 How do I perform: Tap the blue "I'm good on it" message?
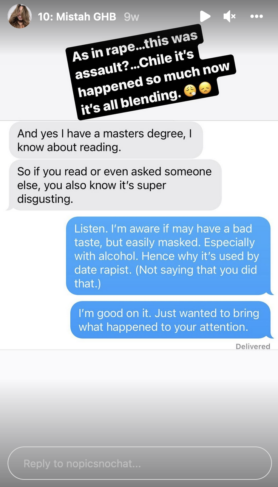click(171, 320)
